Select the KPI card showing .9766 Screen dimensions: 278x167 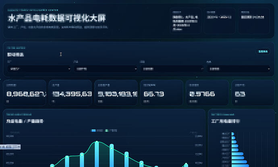tap(207, 93)
